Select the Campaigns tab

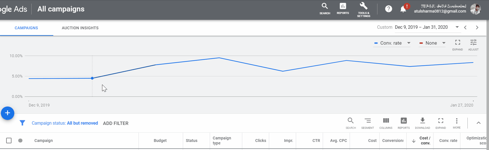26,28
